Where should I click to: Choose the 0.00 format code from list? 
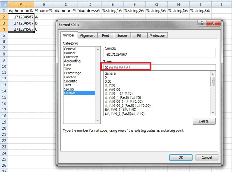pos(108,81)
